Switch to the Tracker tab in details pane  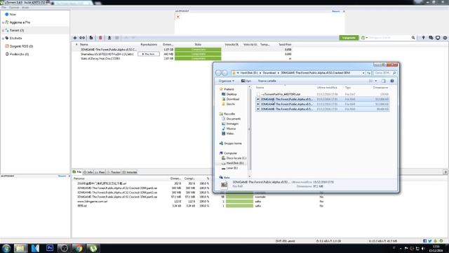click(114, 172)
